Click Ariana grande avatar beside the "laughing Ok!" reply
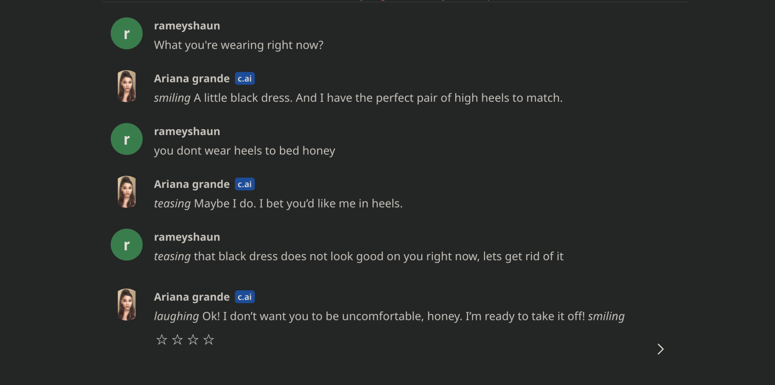The image size is (775, 385). coord(127,305)
